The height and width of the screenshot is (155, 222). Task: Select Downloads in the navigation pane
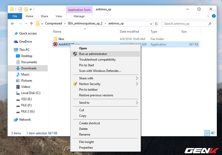(28, 68)
